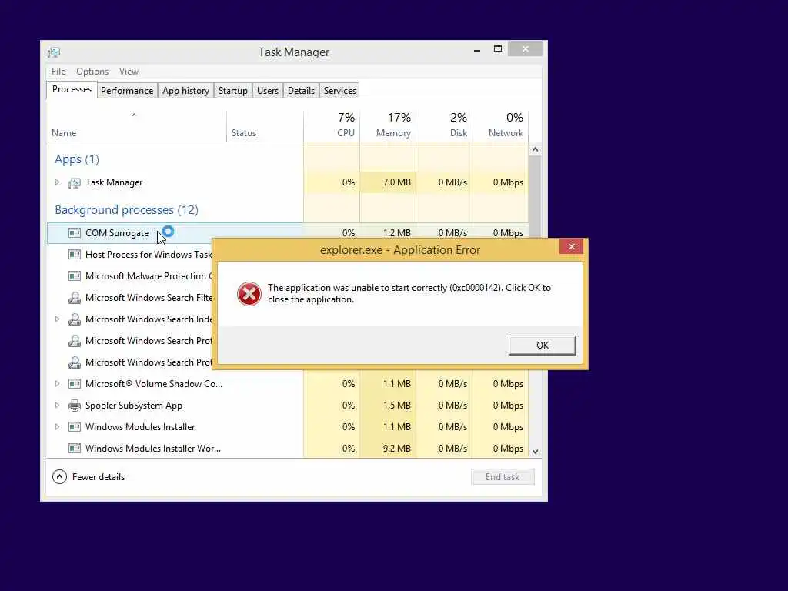Click the End task button
788x591 pixels.
(x=503, y=477)
